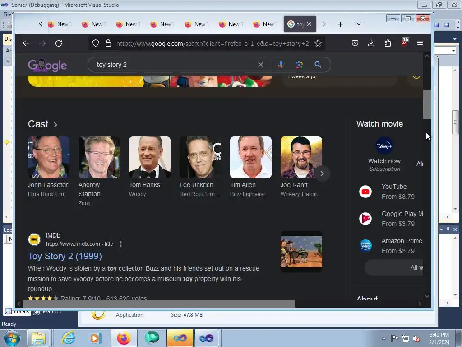Open Windows Start button
This screenshot has height=347, width=462.
tap(12, 338)
